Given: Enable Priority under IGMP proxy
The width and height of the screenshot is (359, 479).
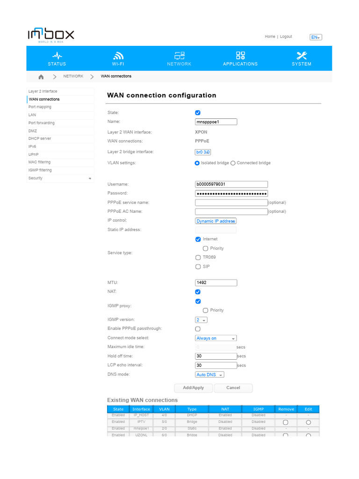Looking at the screenshot, I should pos(206,311).
